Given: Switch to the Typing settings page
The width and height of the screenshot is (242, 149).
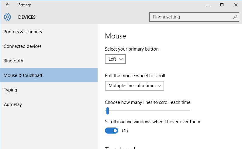Looking at the screenshot, I should [10, 90].
